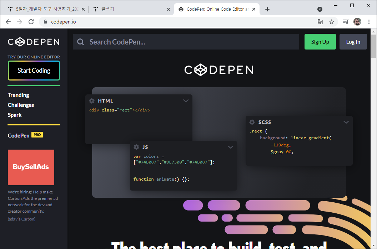The height and width of the screenshot is (249, 377).
Task: Click the PRO badge next to CodePen
Action: 37,135
